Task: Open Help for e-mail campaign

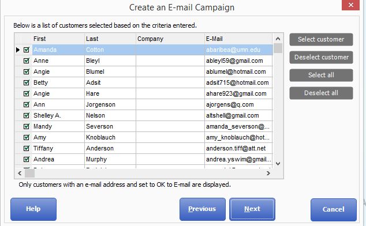Action: (33, 209)
